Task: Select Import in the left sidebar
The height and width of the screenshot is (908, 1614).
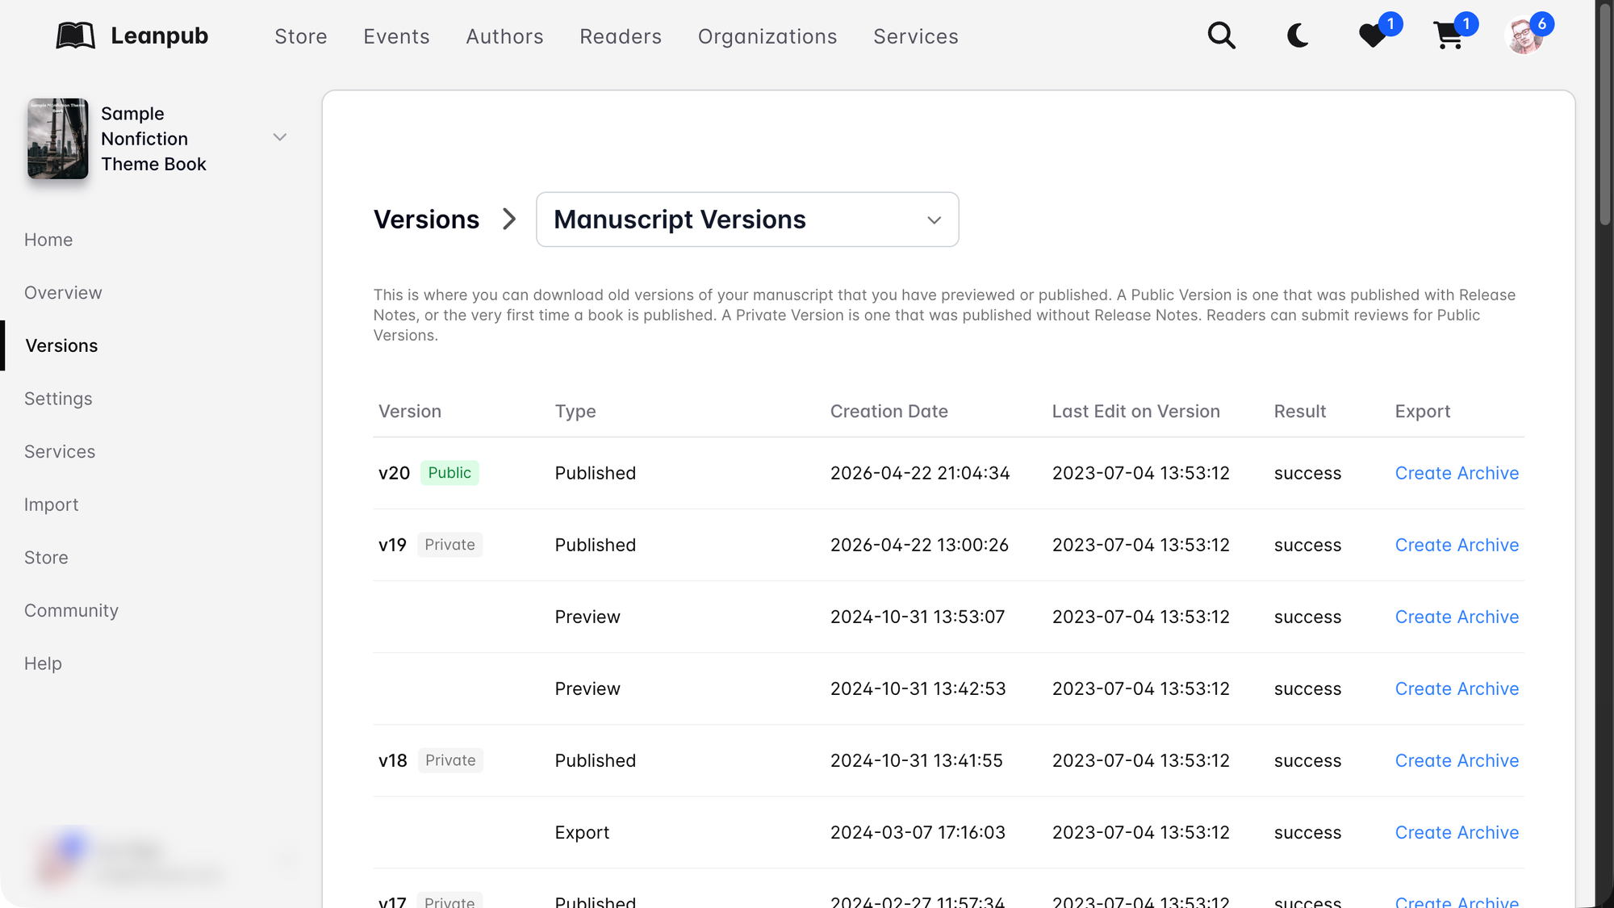Action: click(x=51, y=504)
